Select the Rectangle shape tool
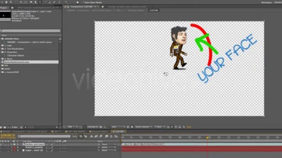The width and height of the screenshot is (282, 158). pos(31,2)
